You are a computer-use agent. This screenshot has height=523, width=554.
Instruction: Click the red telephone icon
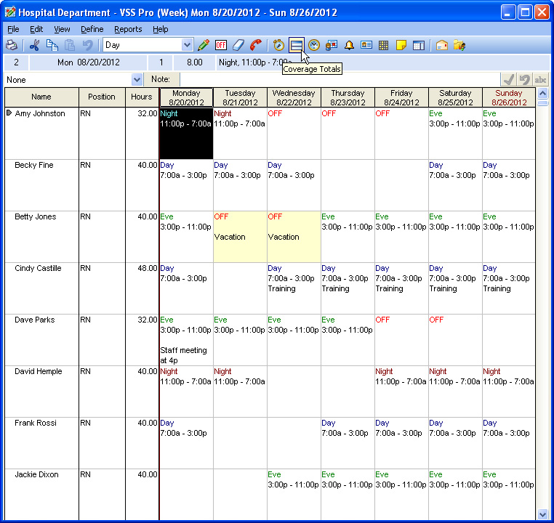click(256, 45)
